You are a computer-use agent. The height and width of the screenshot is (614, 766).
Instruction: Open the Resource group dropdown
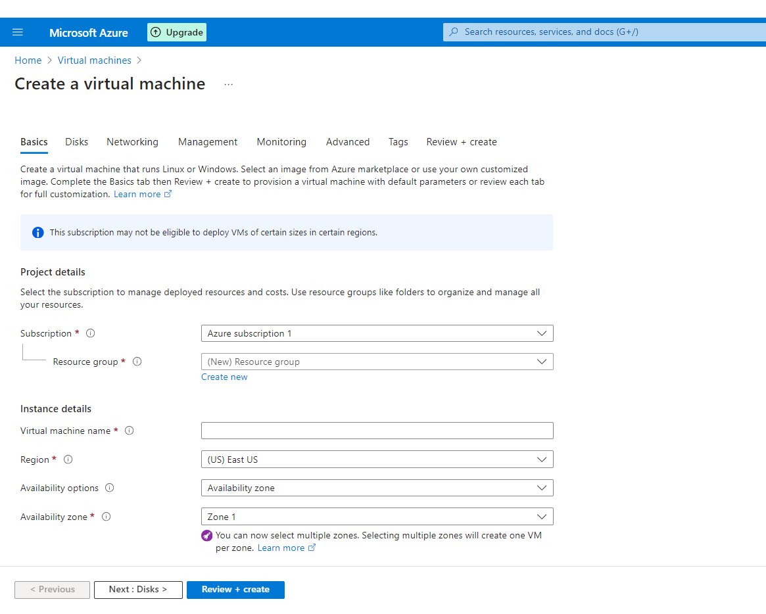tap(377, 362)
